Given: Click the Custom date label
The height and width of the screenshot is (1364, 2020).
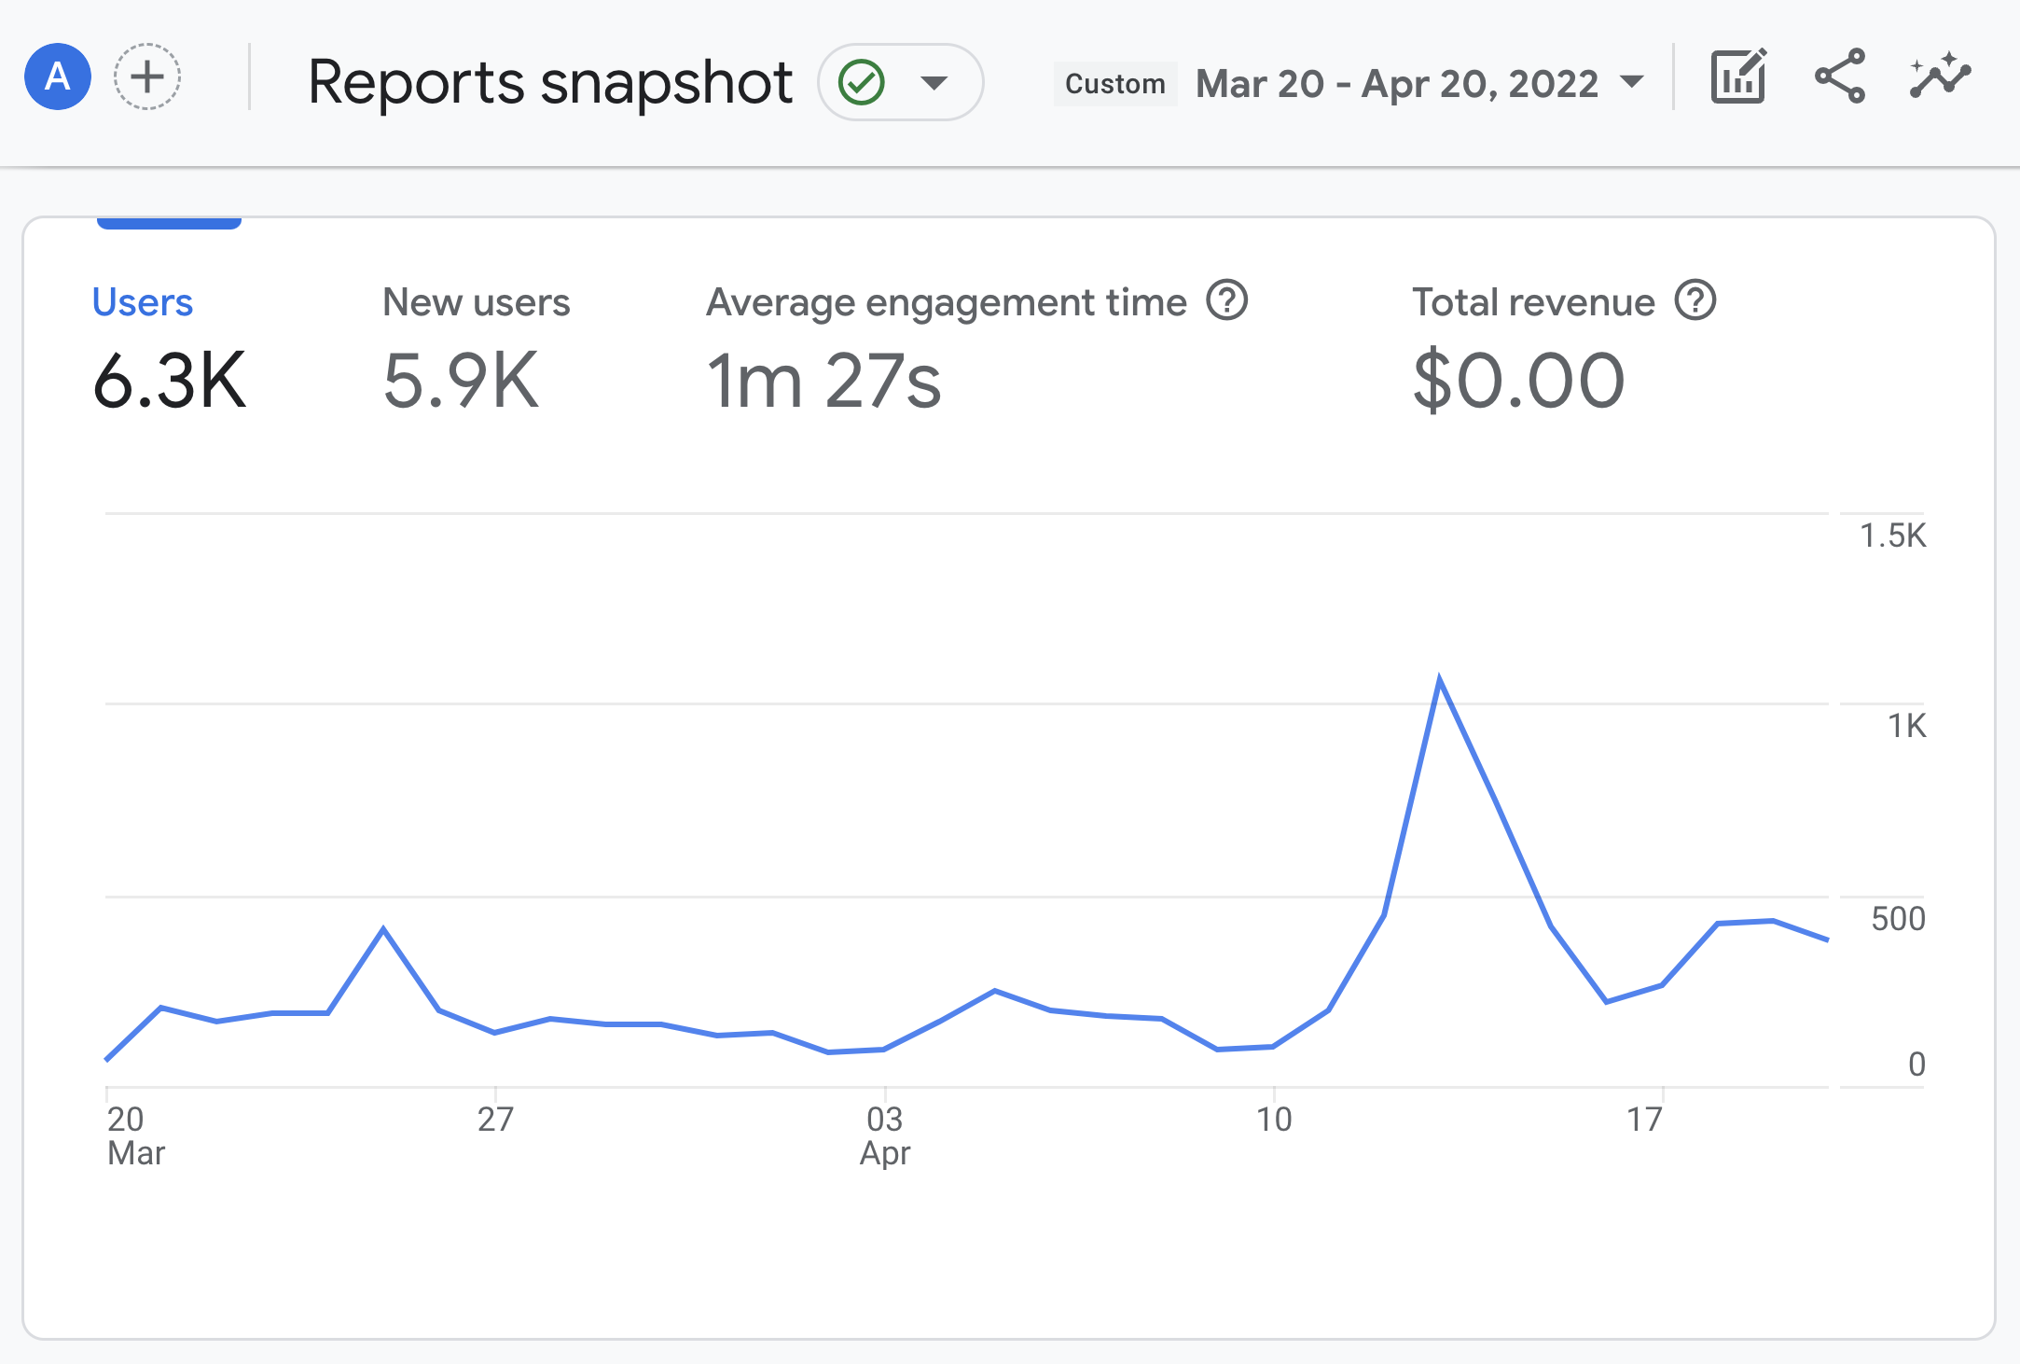Looking at the screenshot, I should point(1115,84).
